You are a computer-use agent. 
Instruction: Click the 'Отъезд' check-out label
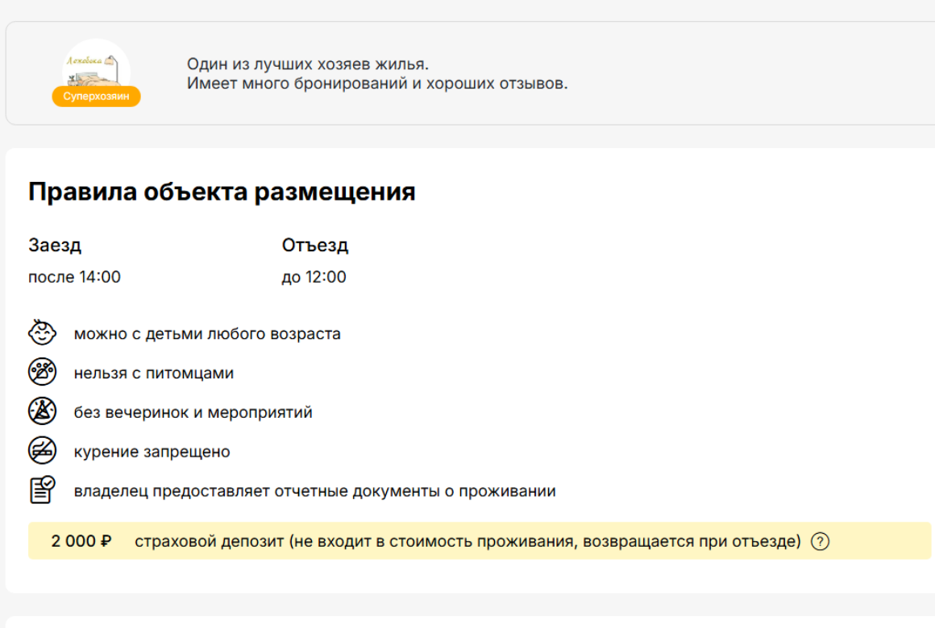click(x=315, y=246)
